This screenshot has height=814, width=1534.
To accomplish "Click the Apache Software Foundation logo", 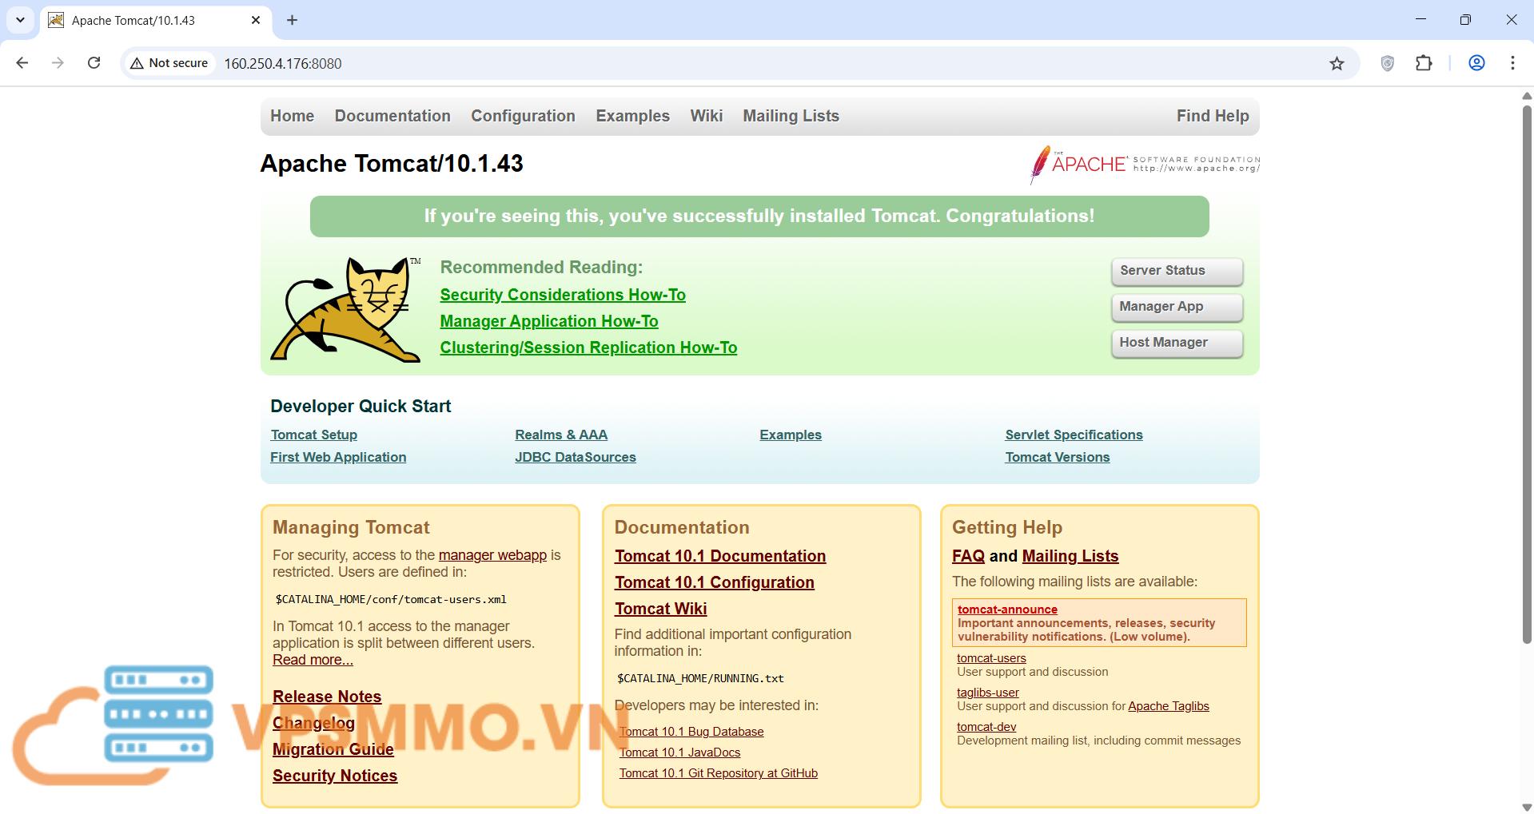I will [x=1144, y=165].
